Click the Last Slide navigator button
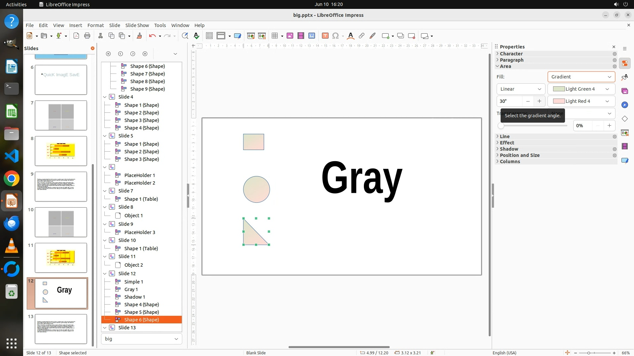Viewport: 634px width, 356px height. pyautogui.click(x=145, y=54)
